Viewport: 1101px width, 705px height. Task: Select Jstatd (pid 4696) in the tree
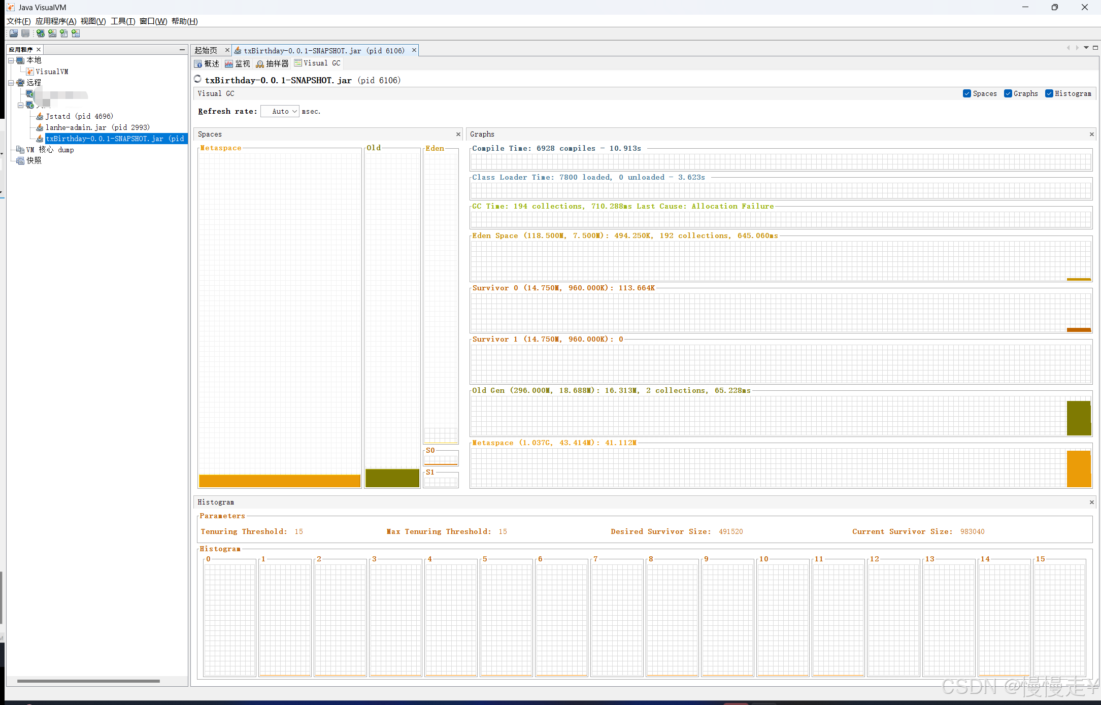point(79,116)
